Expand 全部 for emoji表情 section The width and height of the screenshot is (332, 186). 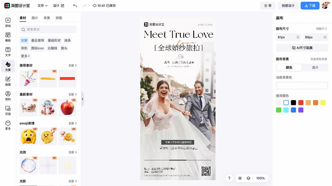pos(73,123)
